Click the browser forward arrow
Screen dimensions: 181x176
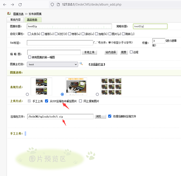coord(12,5)
